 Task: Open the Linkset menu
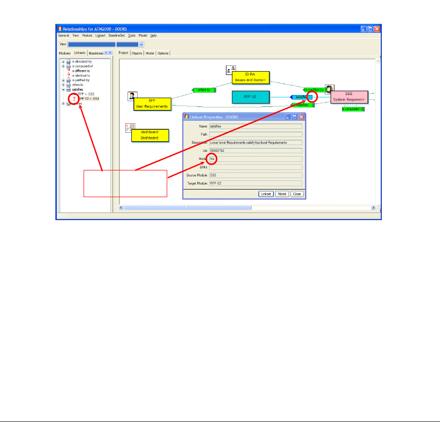[x=100, y=36]
